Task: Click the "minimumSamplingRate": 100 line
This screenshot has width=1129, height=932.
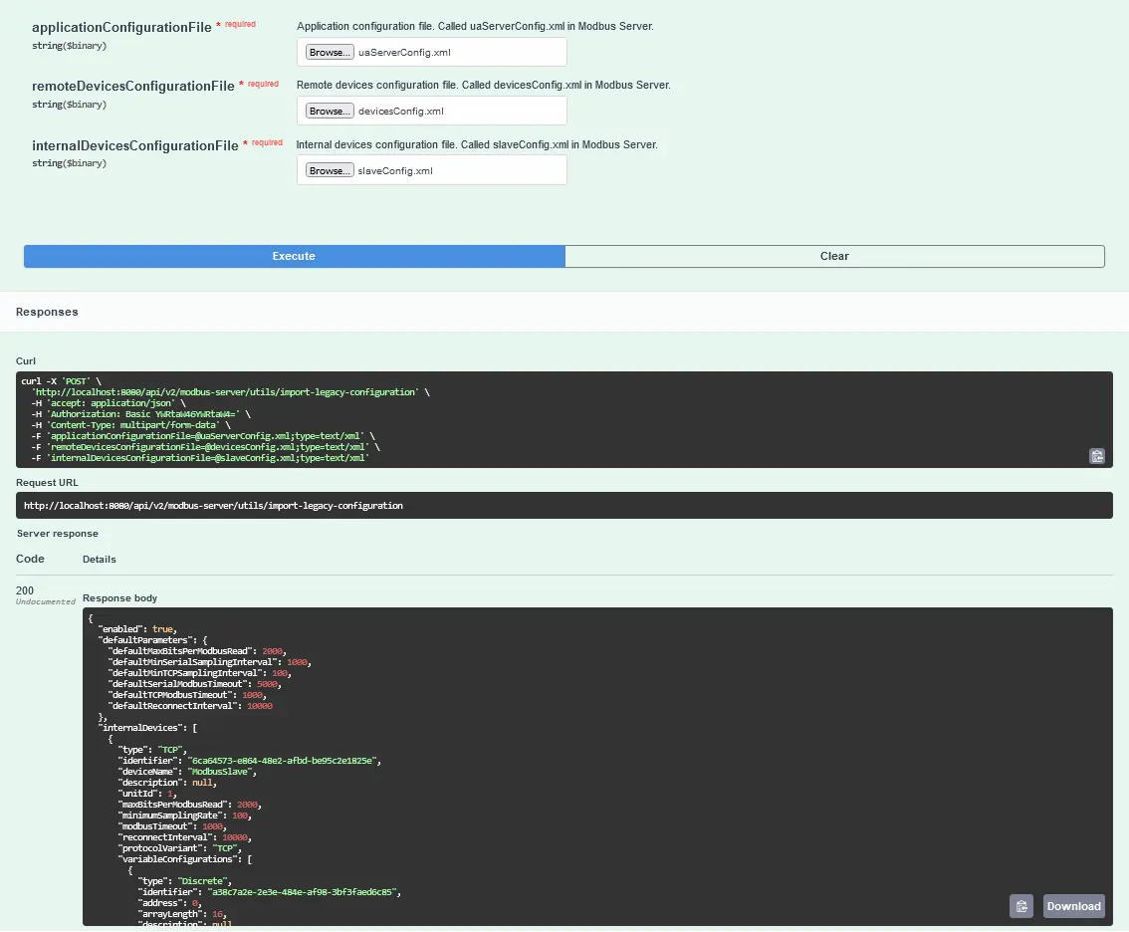Action: point(185,815)
